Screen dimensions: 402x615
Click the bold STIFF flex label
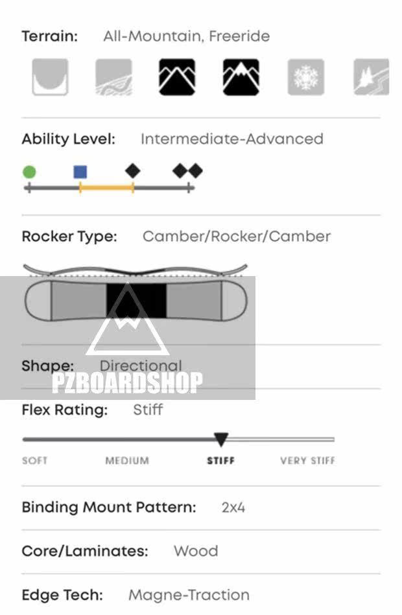click(220, 461)
